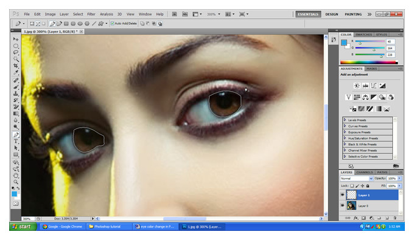414x240 pixels.
Task: Select the Hand tool
Action: click(16, 176)
